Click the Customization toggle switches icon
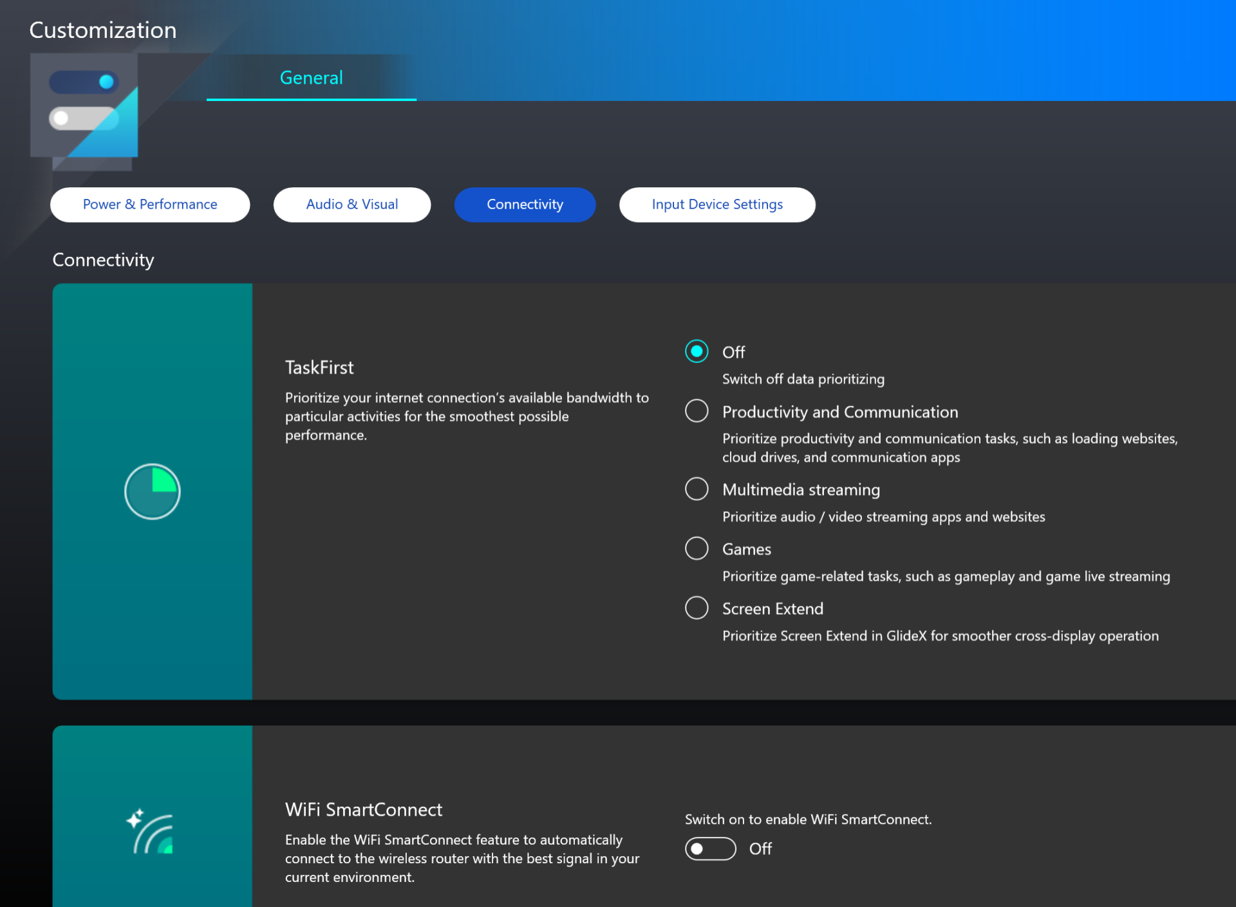This screenshot has height=907, width=1236. [84, 105]
